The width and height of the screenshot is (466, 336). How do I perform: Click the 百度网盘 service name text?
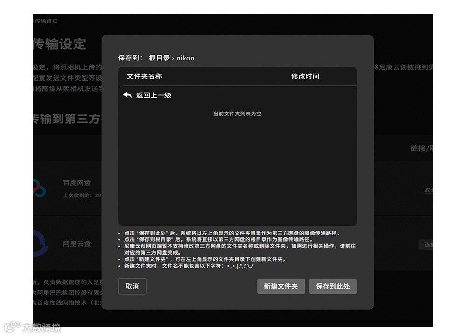coord(77,183)
